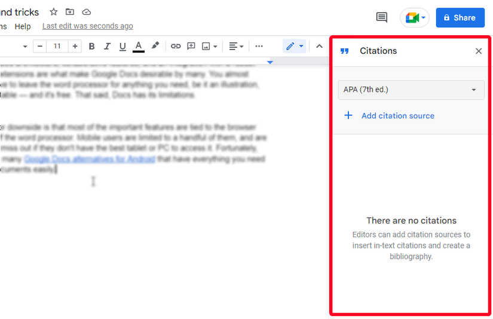Click Add citation source
The image size is (493, 319).
(389, 116)
